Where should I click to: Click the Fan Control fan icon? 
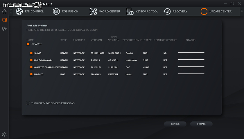pos(19,12)
